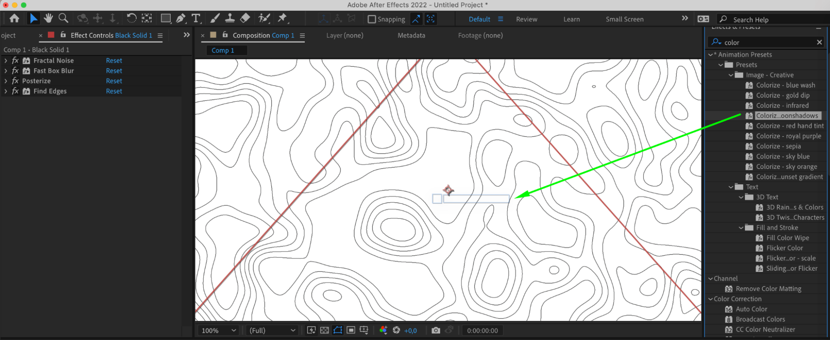Select the Rectangle shape tool

pyautogui.click(x=166, y=18)
